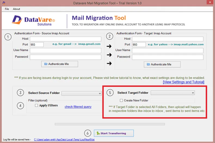Screen dimensions: 215x143
Task: Close the Mail Migration Tool window
Action: 210,2
